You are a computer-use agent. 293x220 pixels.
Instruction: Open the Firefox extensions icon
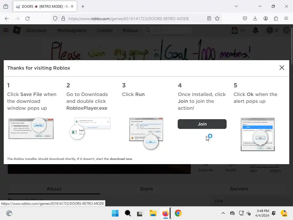(x=276, y=19)
